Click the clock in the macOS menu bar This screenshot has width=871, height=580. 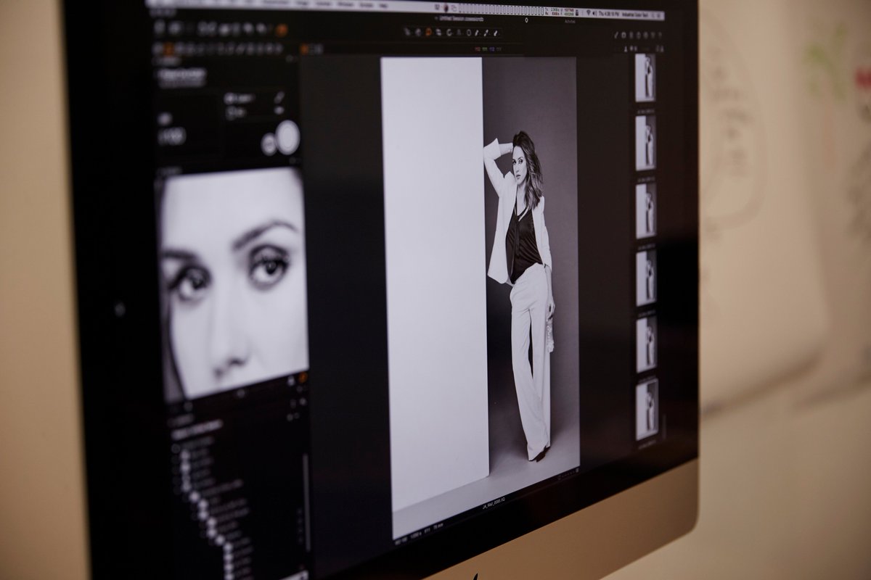click(x=610, y=14)
